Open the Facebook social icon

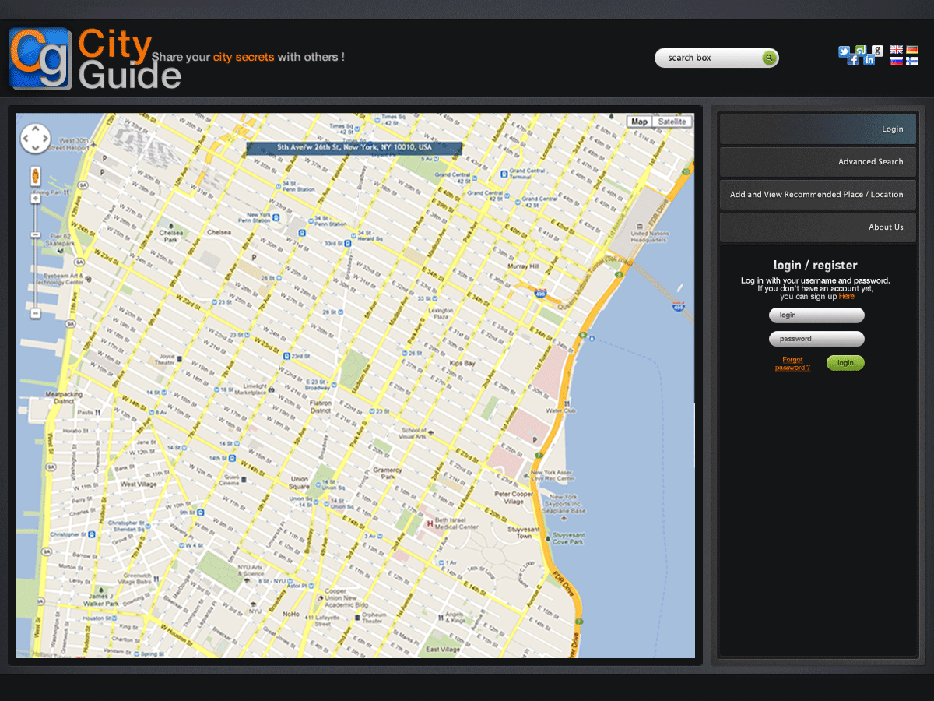pos(853,60)
